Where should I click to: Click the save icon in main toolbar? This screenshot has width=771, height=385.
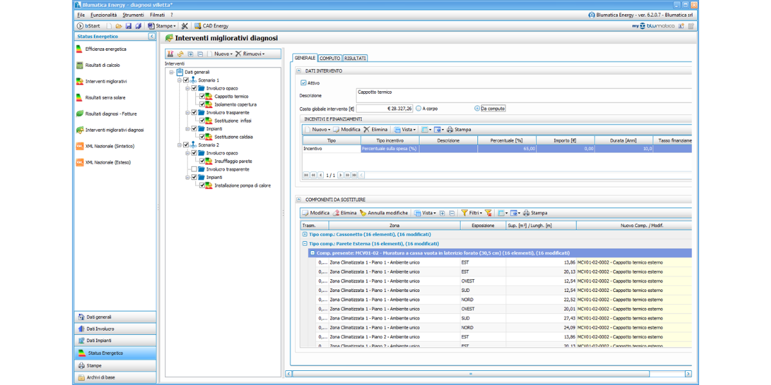click(128, 26)
